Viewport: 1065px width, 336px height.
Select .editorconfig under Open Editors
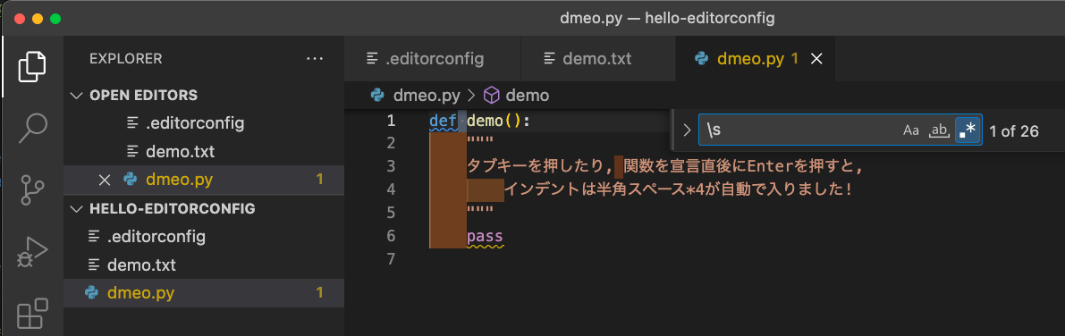204,123
